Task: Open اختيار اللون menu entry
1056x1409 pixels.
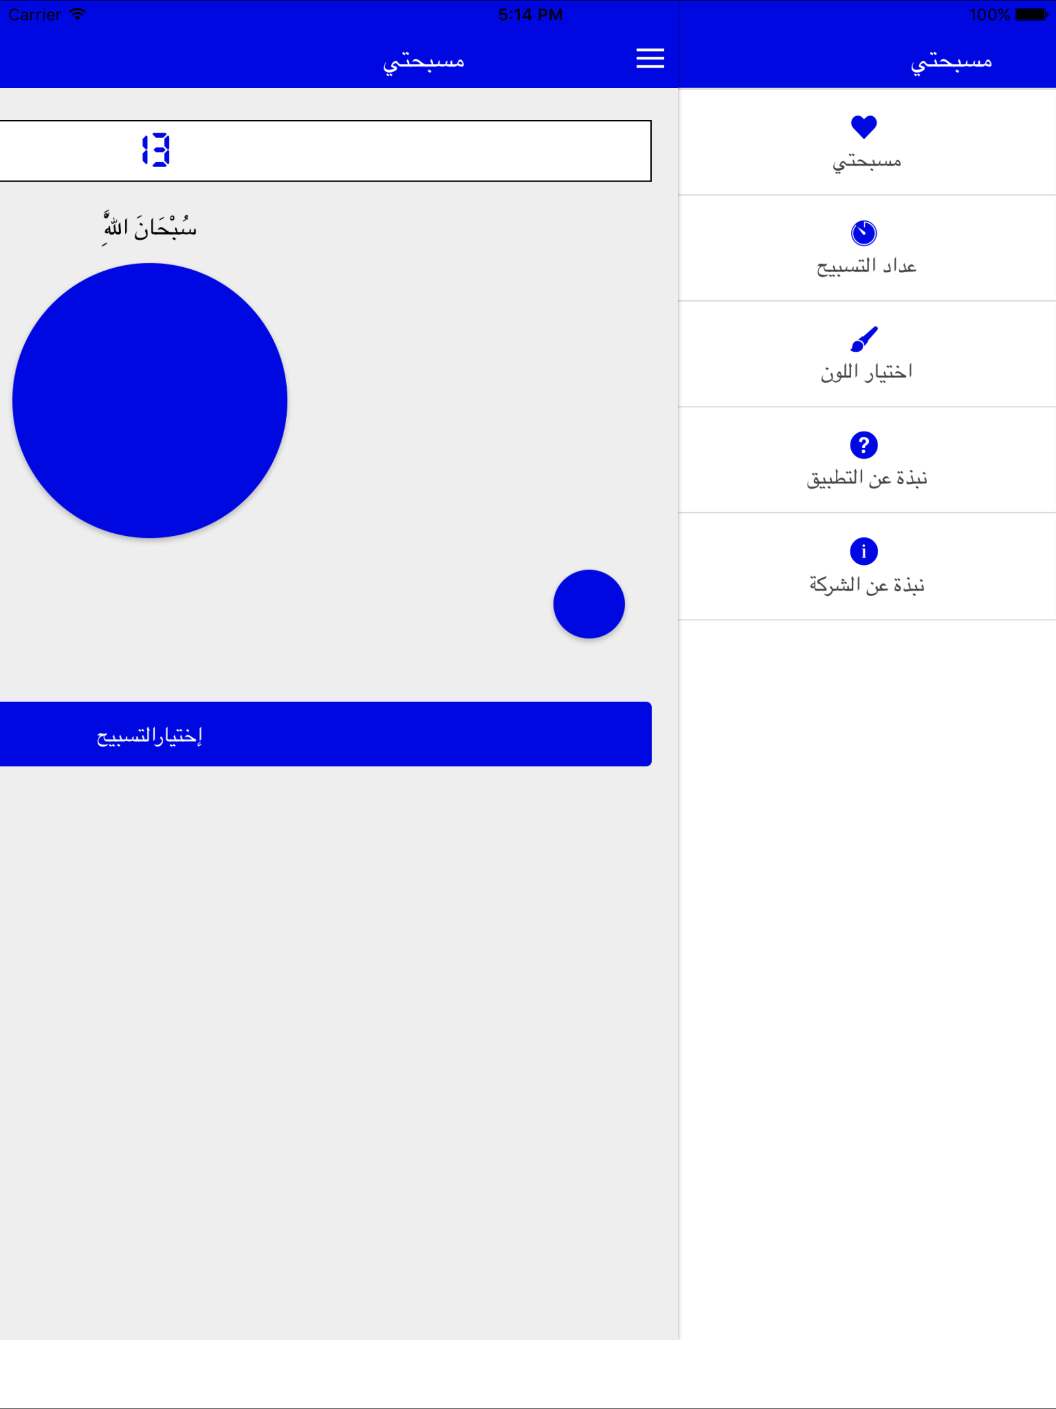Action: coord(867,354)
